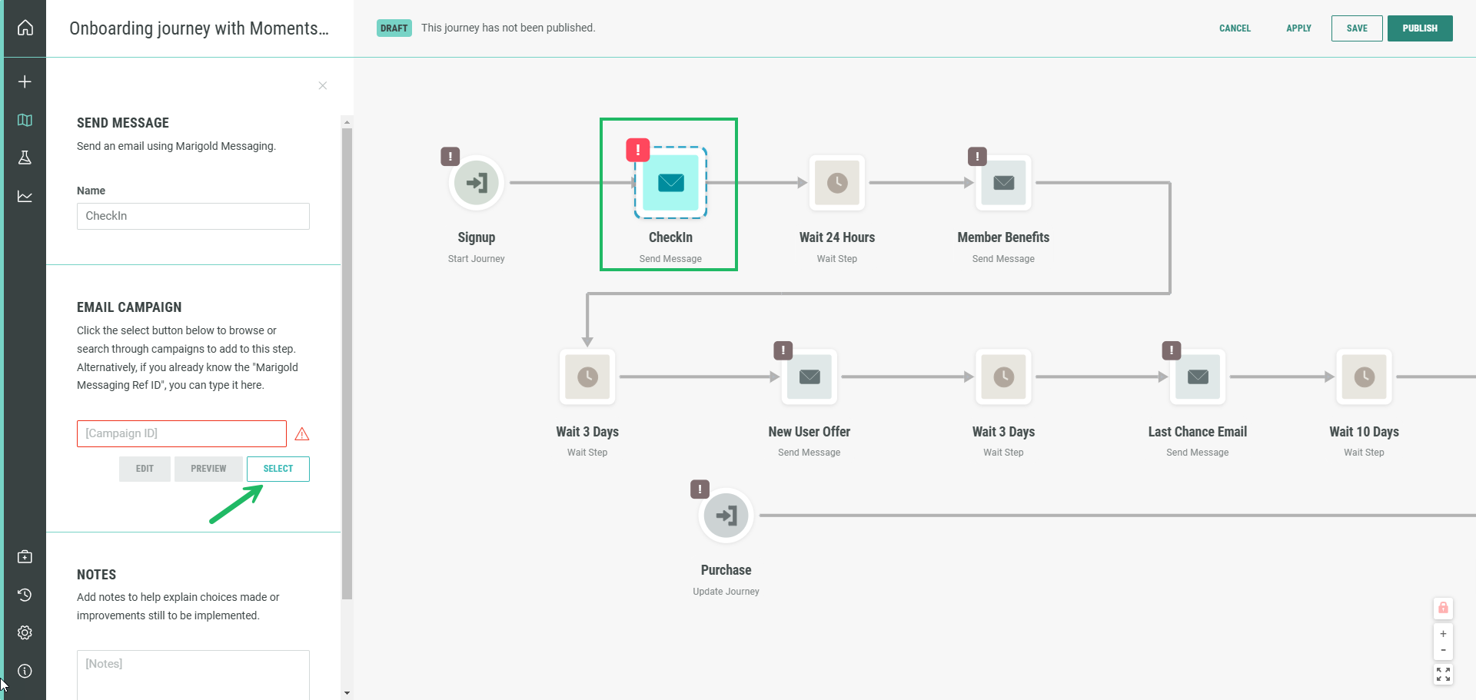Screen dimensions: 1476x700
Task: Zoom out on the canvas with minus
Action: tap(1443, 650)
